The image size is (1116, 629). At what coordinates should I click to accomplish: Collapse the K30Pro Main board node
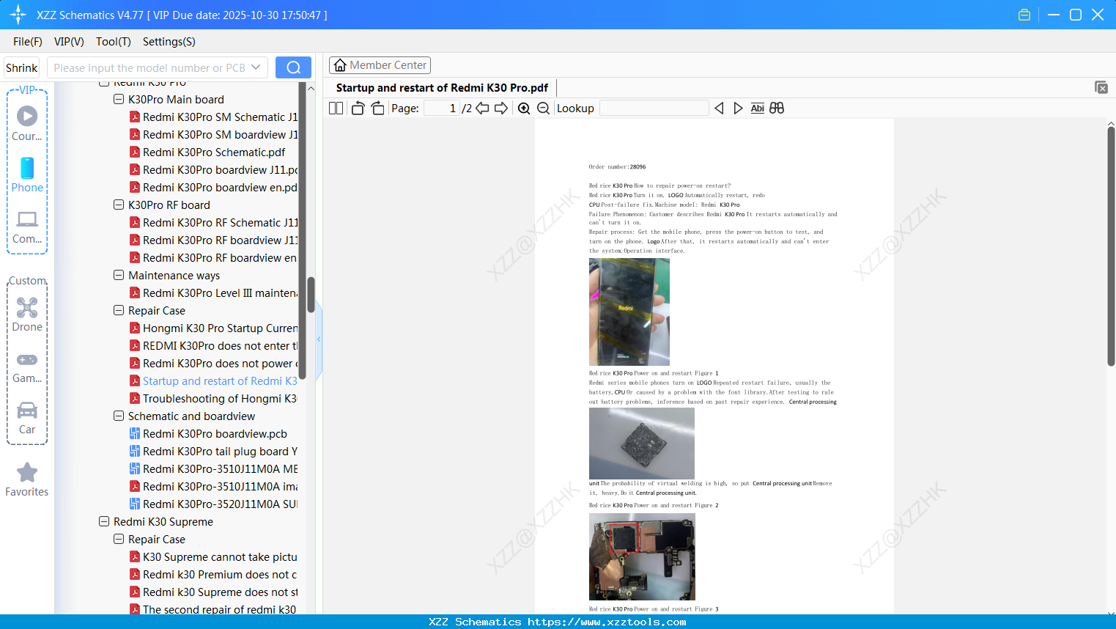pyautogui.click(x=119, y=99)
